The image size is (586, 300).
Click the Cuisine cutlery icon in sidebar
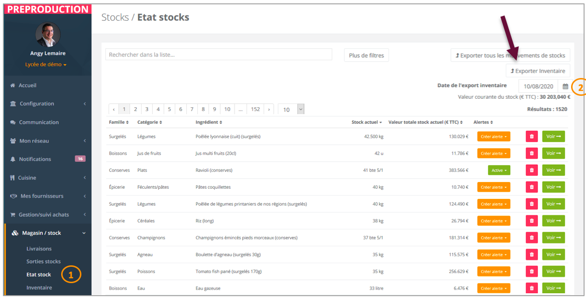pos(13,178)
